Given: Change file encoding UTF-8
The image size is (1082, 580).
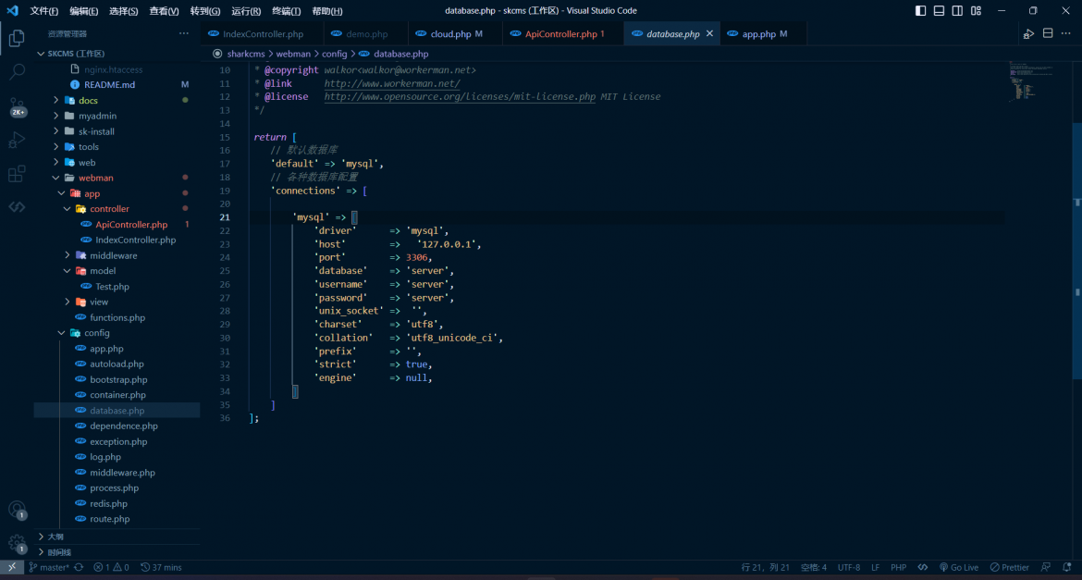Looking at the screenshot, I should click(849, 568).
